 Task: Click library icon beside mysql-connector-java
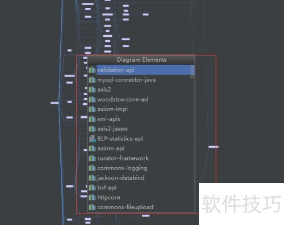(x=92, y=80)
